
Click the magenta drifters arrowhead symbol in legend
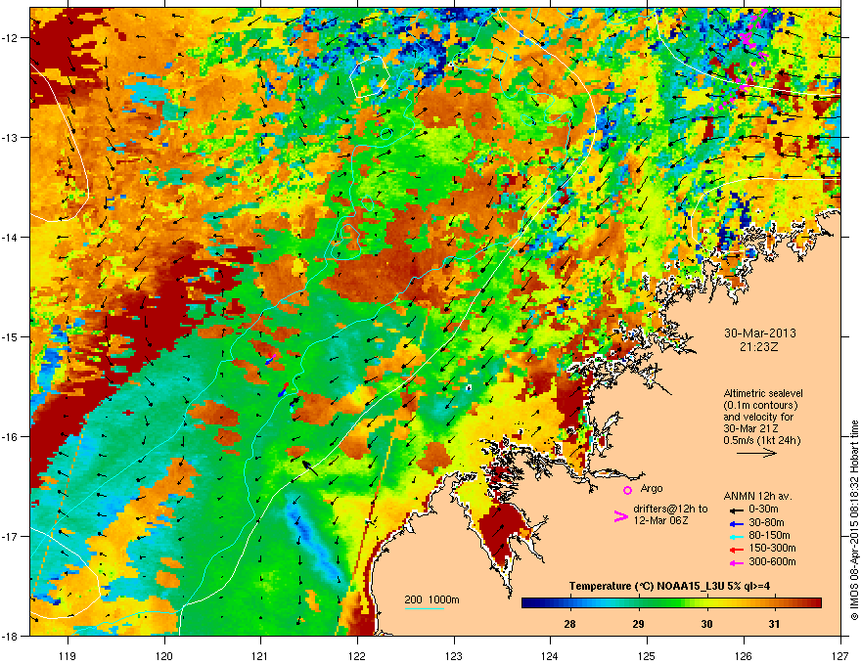coord(621,516)
